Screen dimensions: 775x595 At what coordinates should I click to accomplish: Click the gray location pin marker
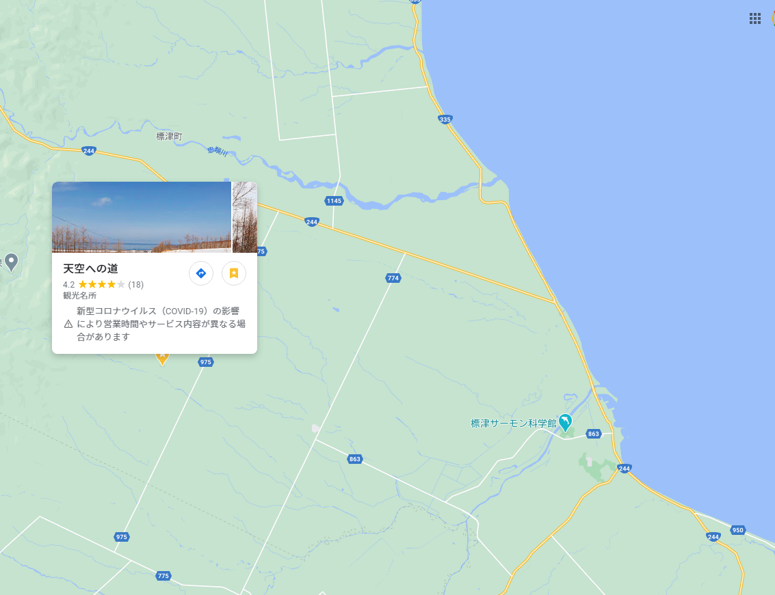pos(11,262)
